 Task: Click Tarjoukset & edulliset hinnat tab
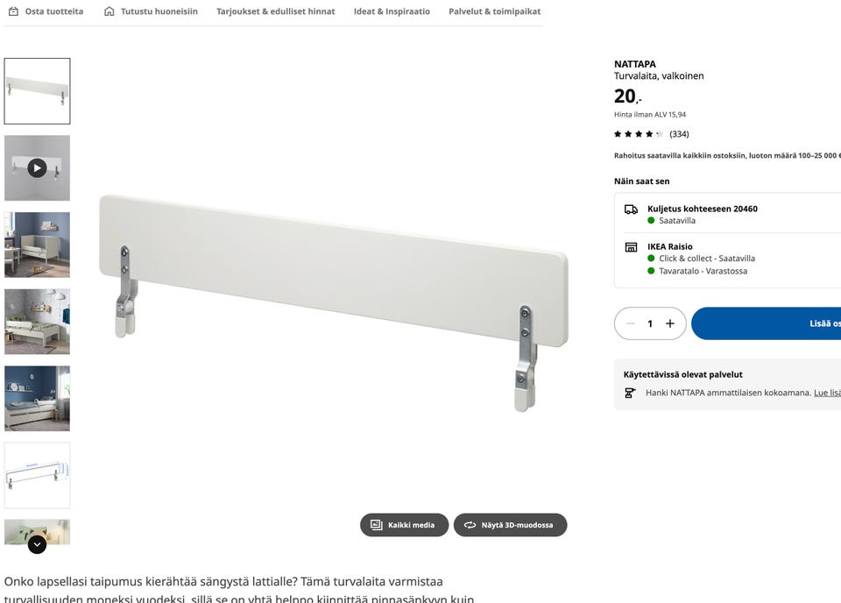pyautogui.click(x=276, y=11)
